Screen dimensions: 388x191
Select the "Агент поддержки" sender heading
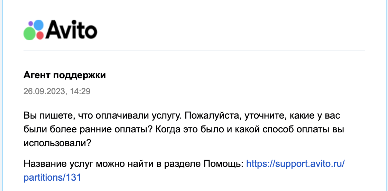(x=65, y=76)
